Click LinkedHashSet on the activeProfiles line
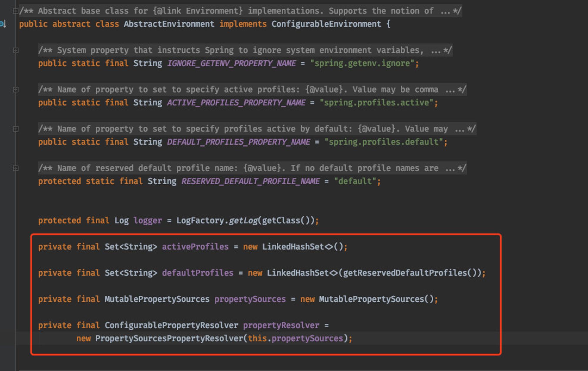 tap(293, 247)
